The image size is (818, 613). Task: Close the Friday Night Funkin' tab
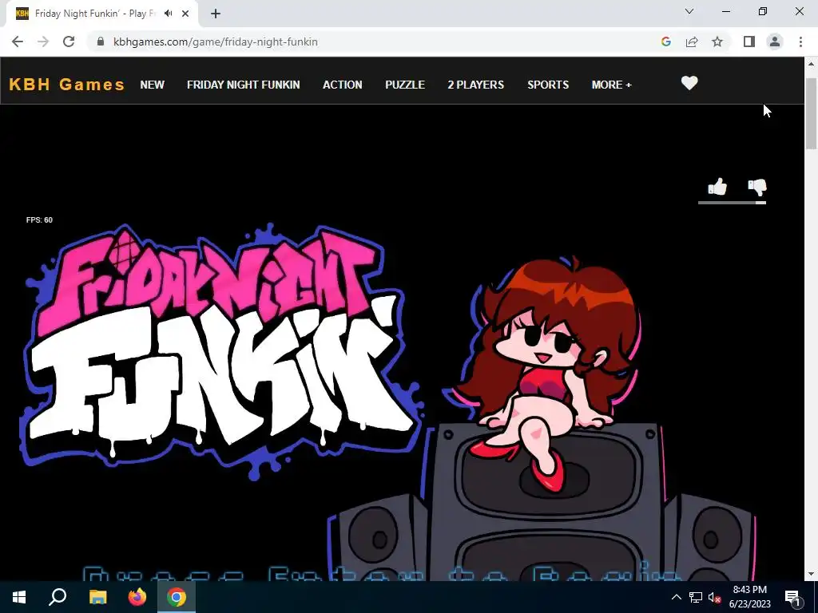[185, 14]
